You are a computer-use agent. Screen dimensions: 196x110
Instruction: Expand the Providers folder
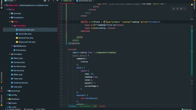click(x=9, y=54)
